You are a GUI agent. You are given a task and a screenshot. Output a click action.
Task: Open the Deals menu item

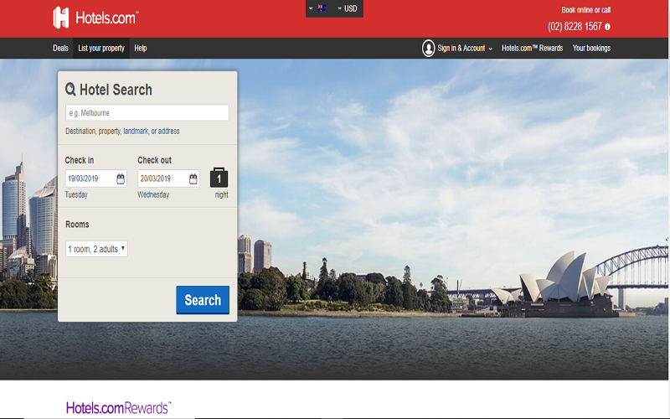60,49
